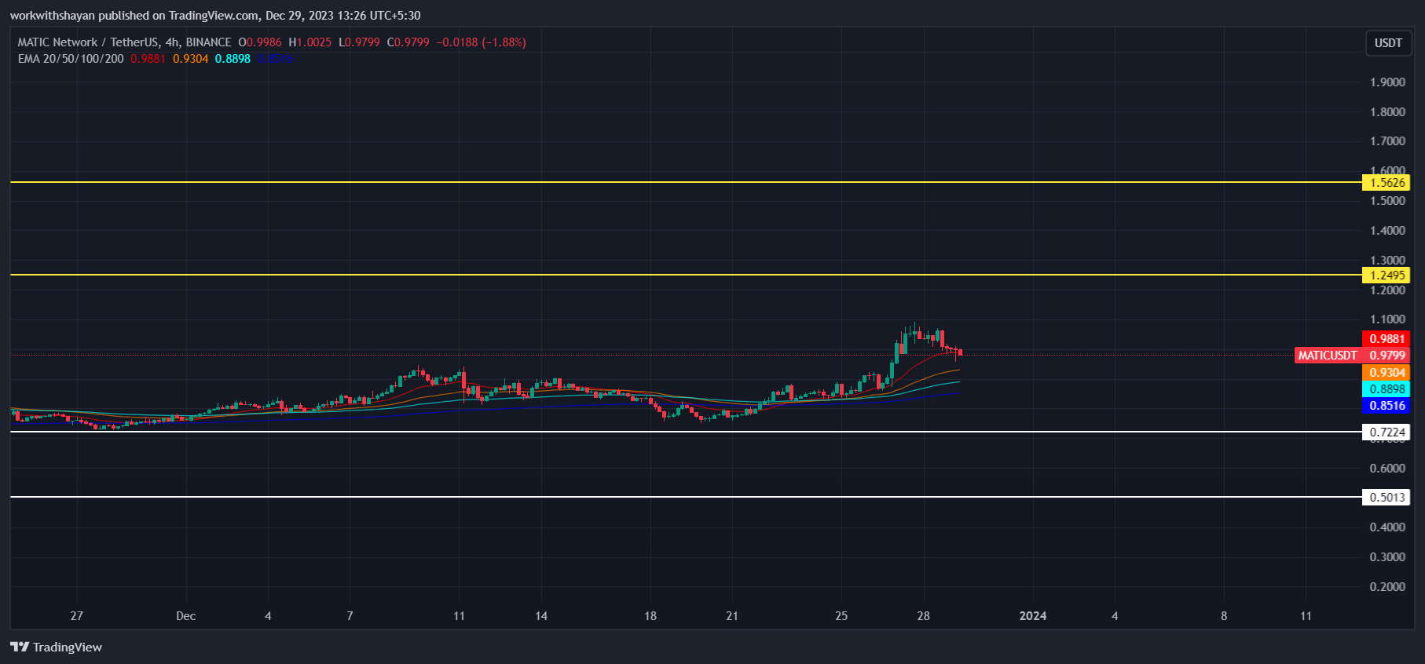This screenshot has width=1425, height=664.
Task: Click the 1.8000 price scale label
Action: (1387, 112)
